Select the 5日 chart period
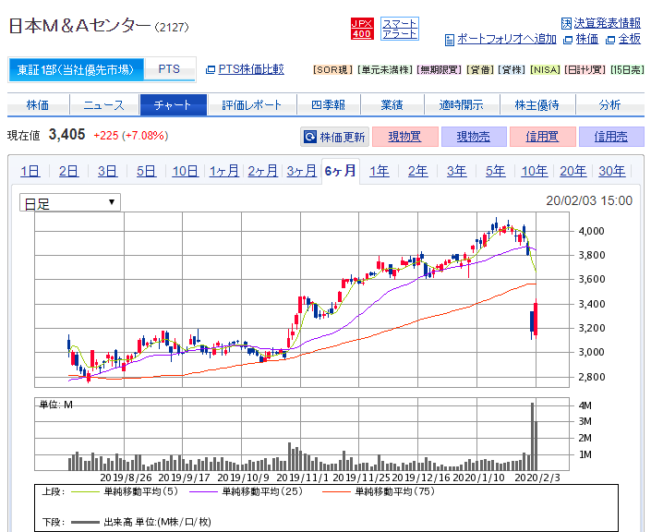 [146, 171]
